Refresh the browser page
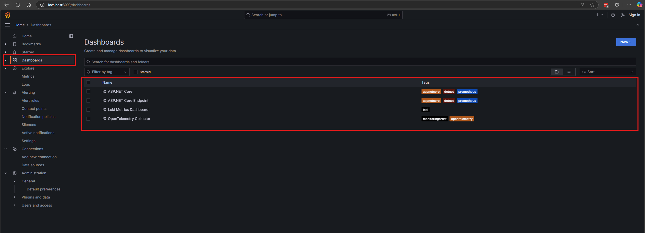The width and height of the screenshot is (645, 233). (x=18, y=5)
